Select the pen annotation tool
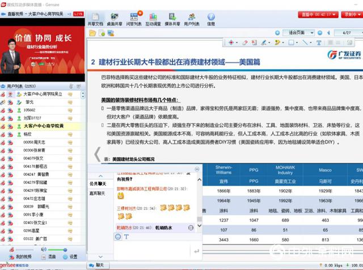The height and width of the screenshot is (270, 363). 263,43
